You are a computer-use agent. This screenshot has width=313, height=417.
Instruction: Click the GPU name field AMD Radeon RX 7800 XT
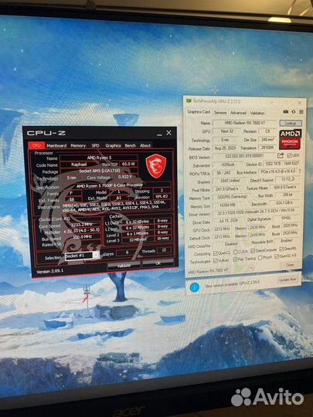[244, 123]
